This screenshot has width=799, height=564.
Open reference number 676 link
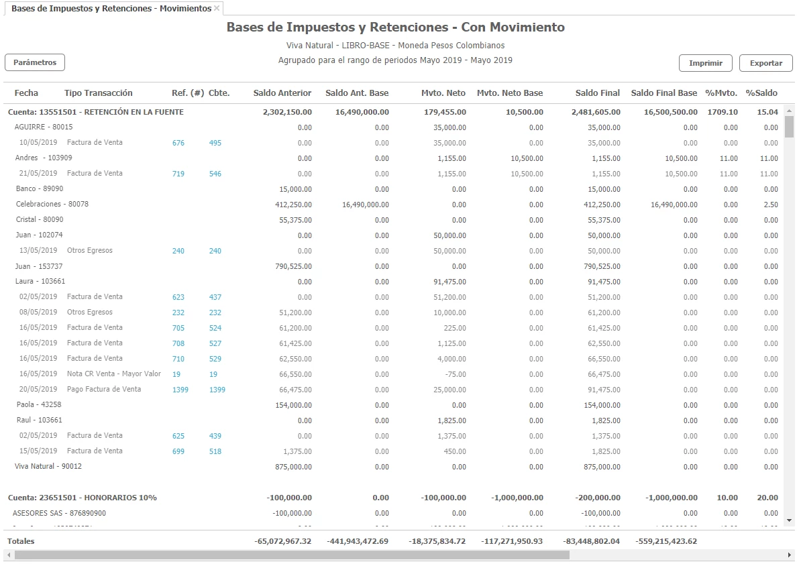[178, 143]
